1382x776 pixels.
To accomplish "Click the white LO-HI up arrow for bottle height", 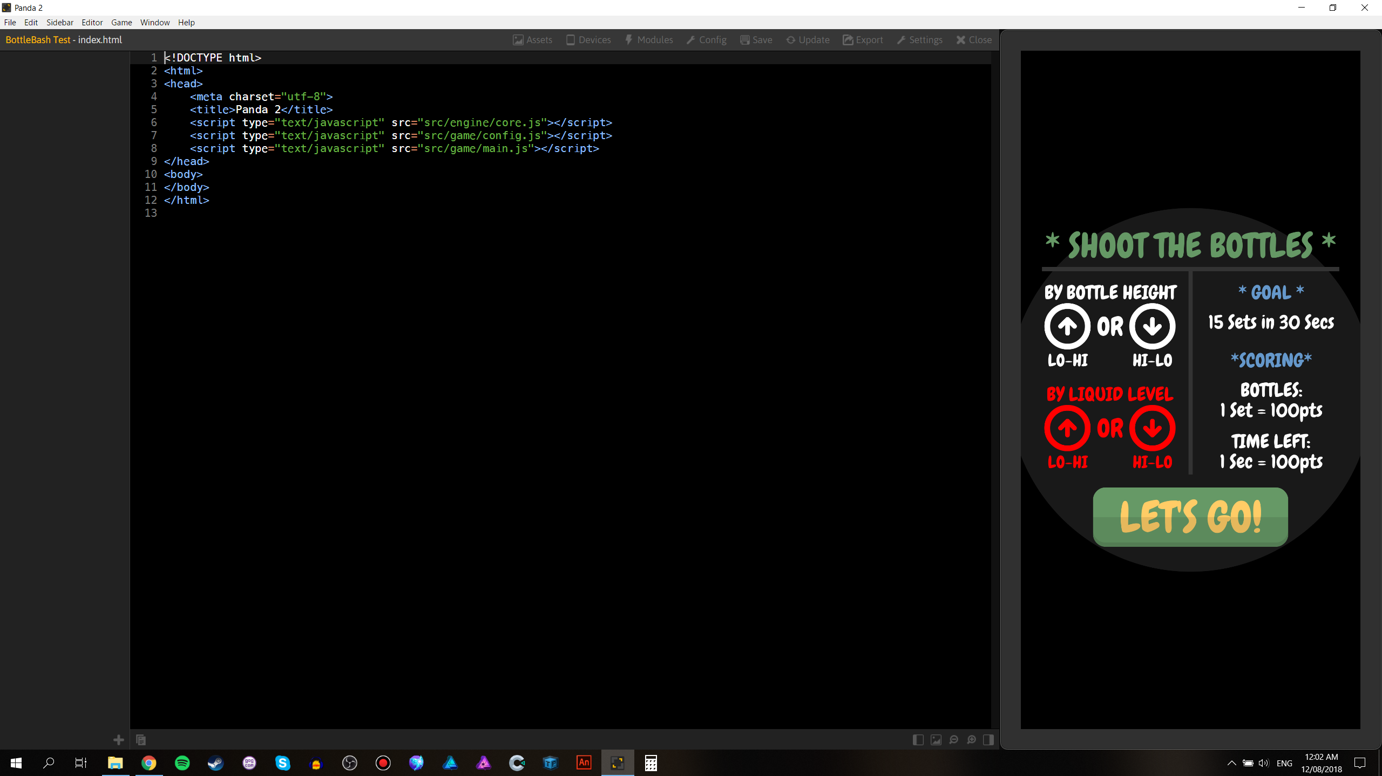I will [x=1067, y=326].
